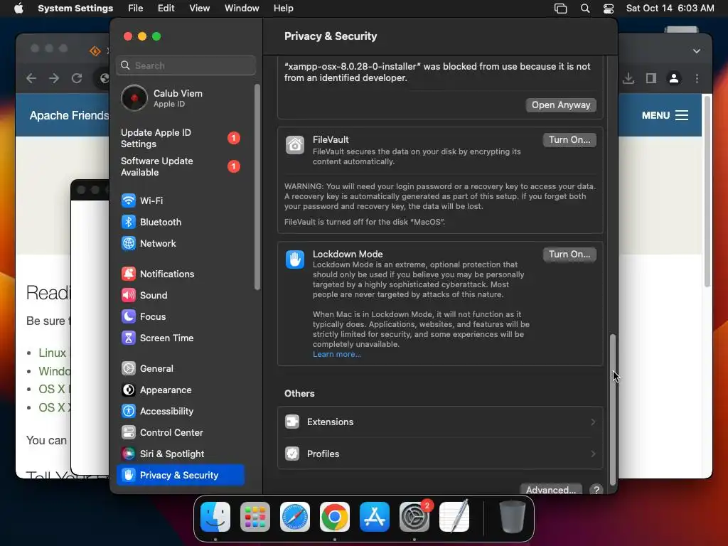Select Privacy & Security sidebar item
The width and height of the screenshot is (728, 546).
pos(180,475)
